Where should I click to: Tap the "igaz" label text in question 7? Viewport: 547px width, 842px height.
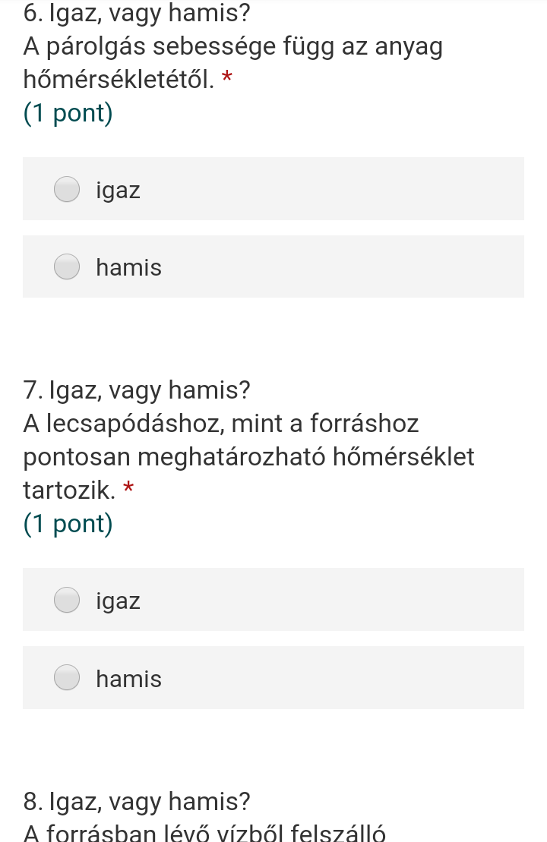[x=119, y=601]
